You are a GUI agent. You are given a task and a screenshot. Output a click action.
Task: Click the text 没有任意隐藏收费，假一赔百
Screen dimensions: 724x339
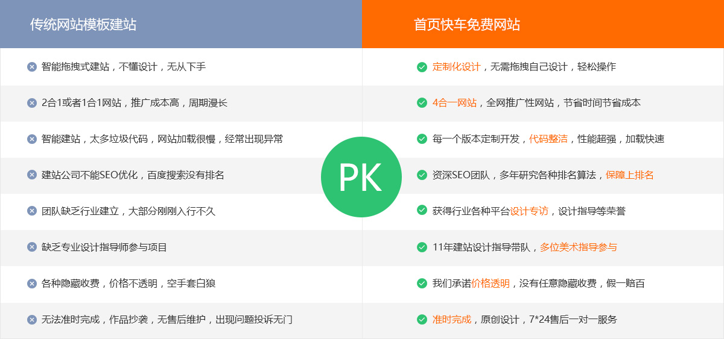coord(582,284)
